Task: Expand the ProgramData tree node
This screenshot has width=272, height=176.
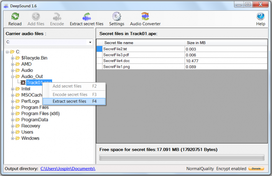Action: coord(13,120)
